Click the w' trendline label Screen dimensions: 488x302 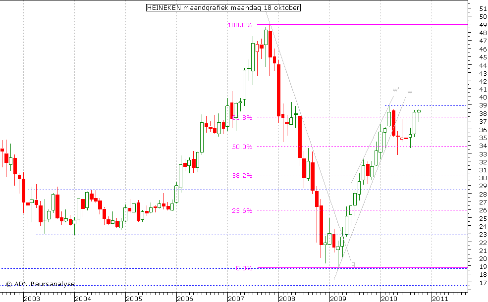[395, 90]
